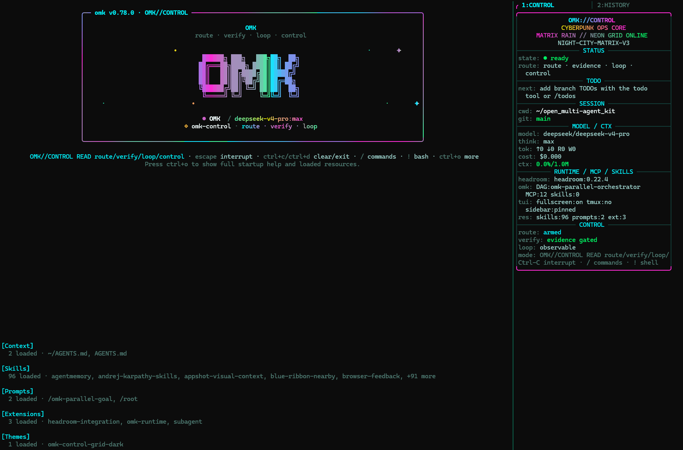Click the '/ commands' hint in help line
The width and height of the screenshot is (683, 450).
(x=378, y=157)
